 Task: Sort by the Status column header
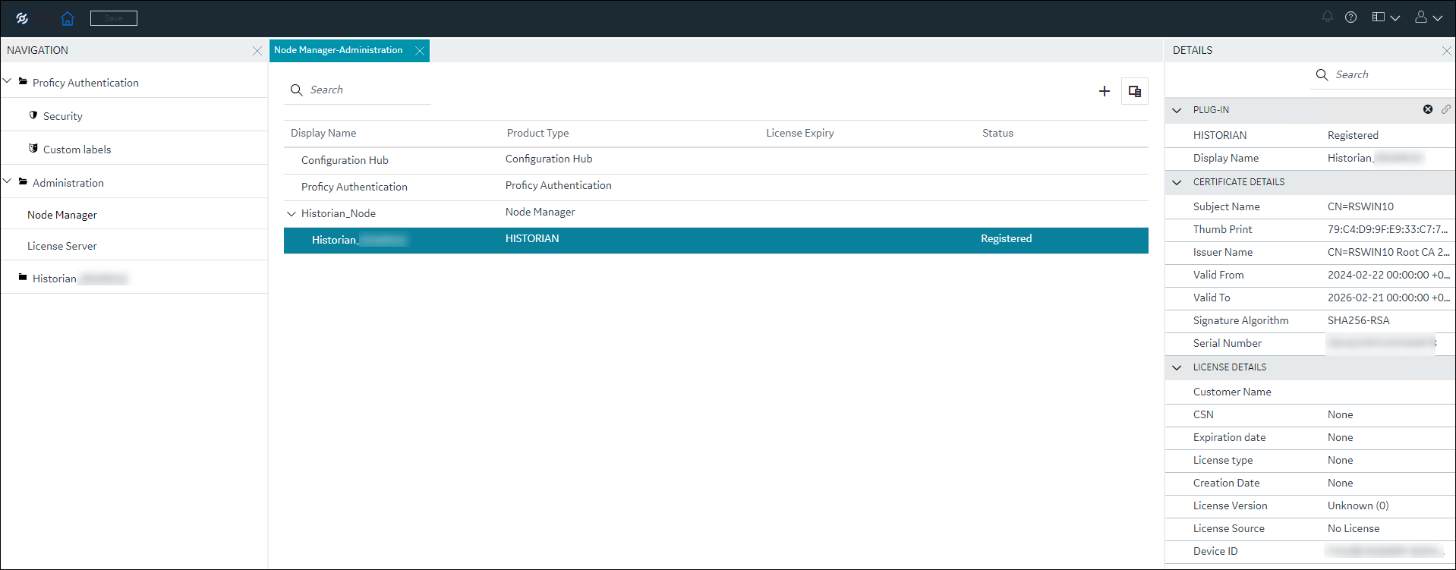click(x=997, y=133)
